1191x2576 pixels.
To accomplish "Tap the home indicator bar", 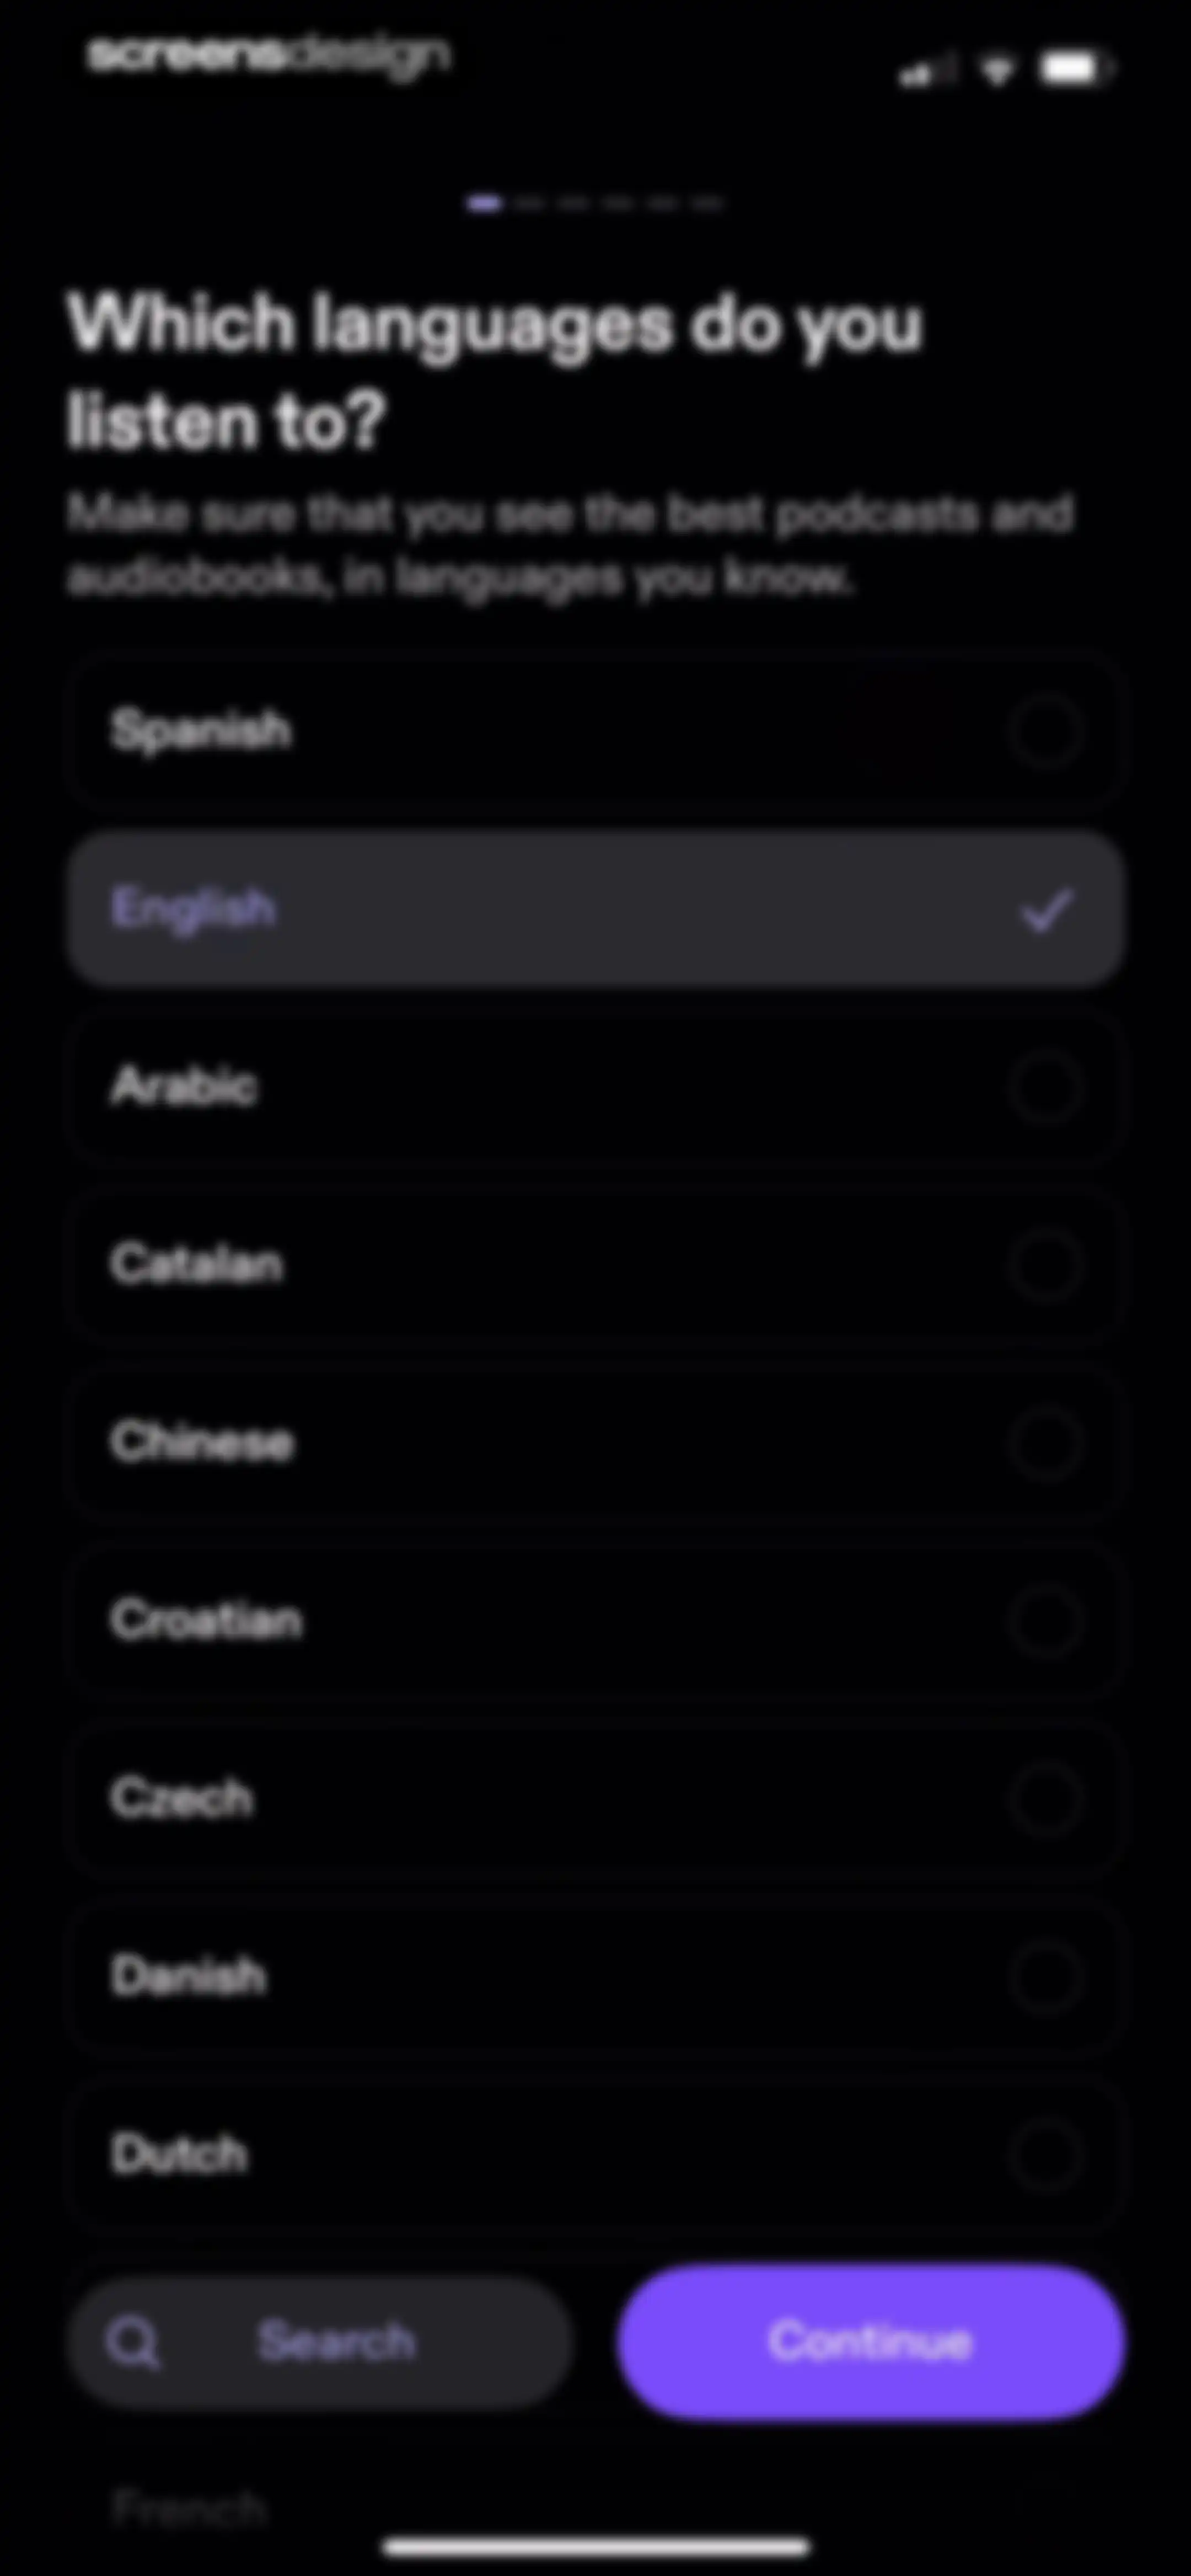I will tap(596, 2545).
